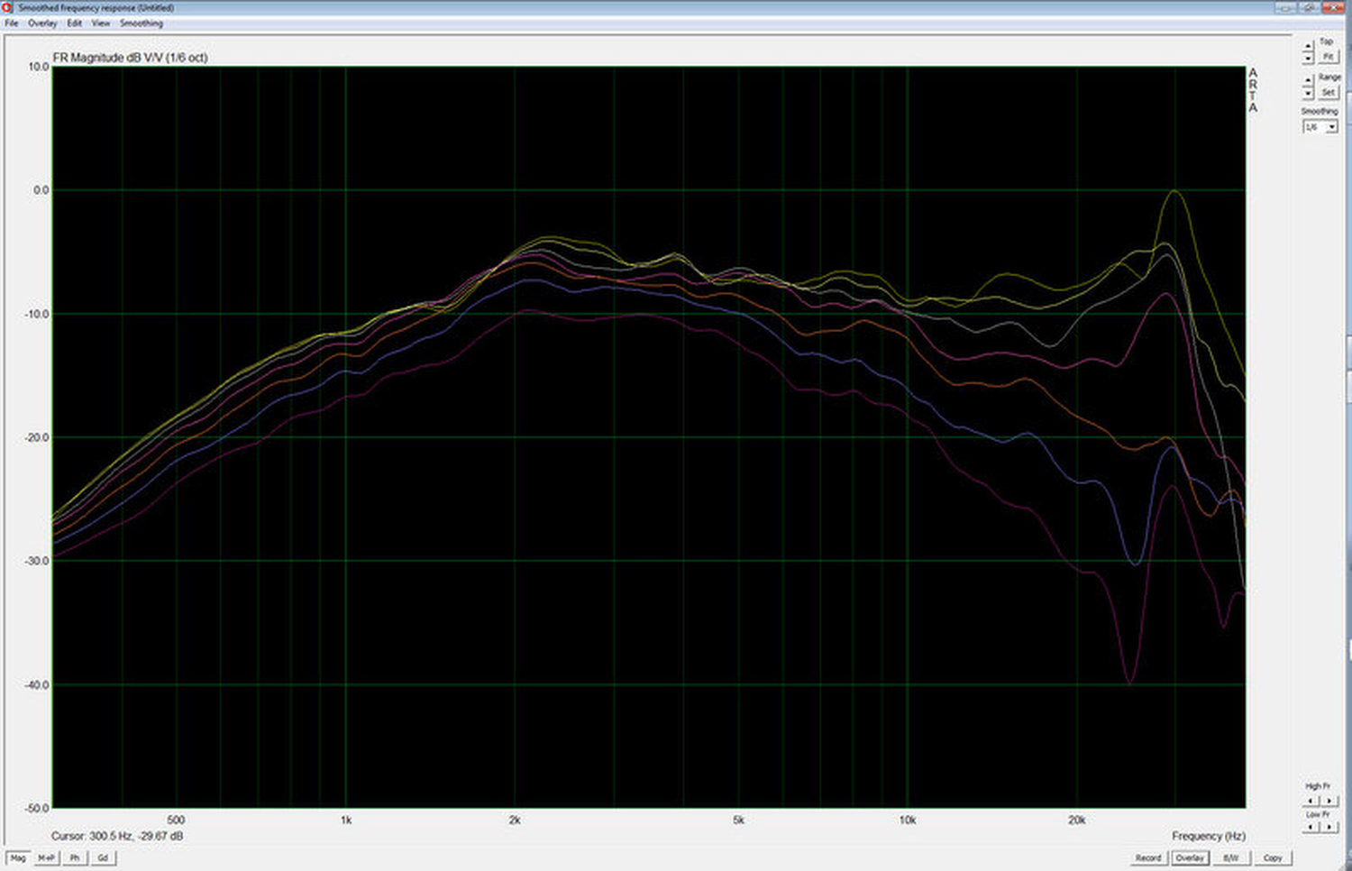Move Low Fr left using arrow
Screen dimensions: 1352x871
tap(1311, 827)
